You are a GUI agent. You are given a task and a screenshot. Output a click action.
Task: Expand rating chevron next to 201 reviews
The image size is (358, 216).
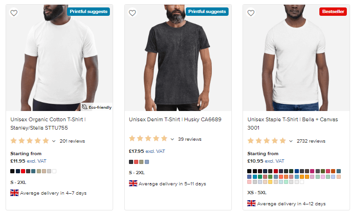click(54, 141)
